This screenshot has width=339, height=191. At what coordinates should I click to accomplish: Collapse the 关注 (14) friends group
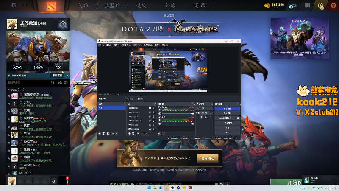pyautogui.click(x=9, y=89)
